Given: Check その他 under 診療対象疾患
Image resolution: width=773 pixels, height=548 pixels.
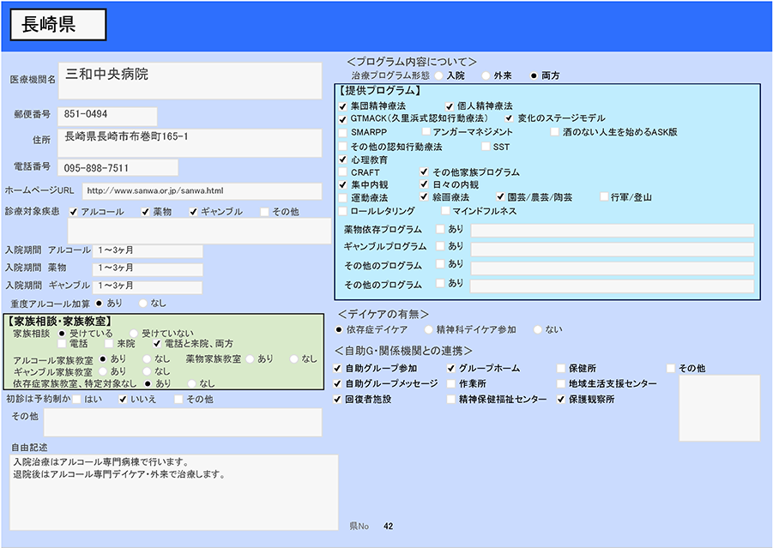Looking at the screenshot, I should [x=265, y=212].
